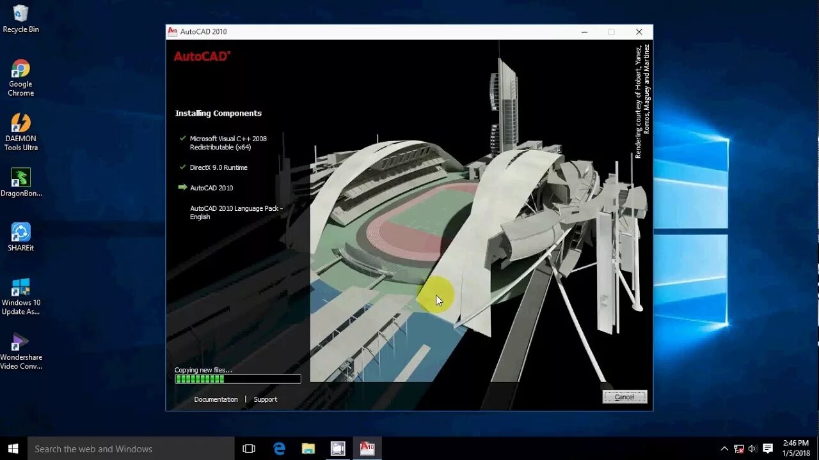819x460 pixels.
Task: Click the checkmark beside DirectX 9.0 Runtime
Action: [183, 167]
